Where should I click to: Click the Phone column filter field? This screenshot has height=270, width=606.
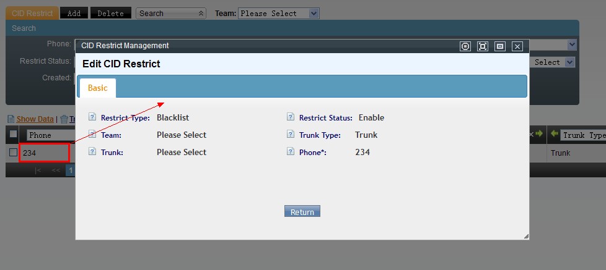click(x=50, y=135)
